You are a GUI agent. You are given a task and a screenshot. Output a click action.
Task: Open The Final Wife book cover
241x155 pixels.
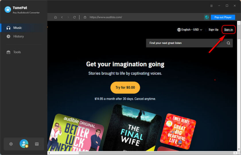[132, 128]
